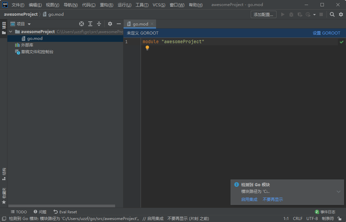
Task: Click the 添加配置... button
Action: pos(263,14)
